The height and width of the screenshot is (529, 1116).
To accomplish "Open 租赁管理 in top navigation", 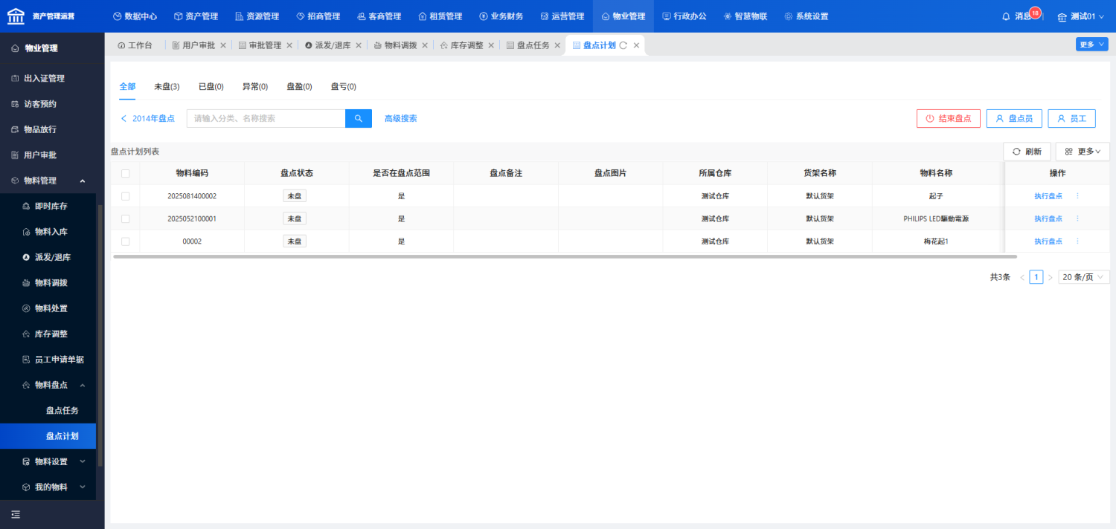I will [440, 16].
